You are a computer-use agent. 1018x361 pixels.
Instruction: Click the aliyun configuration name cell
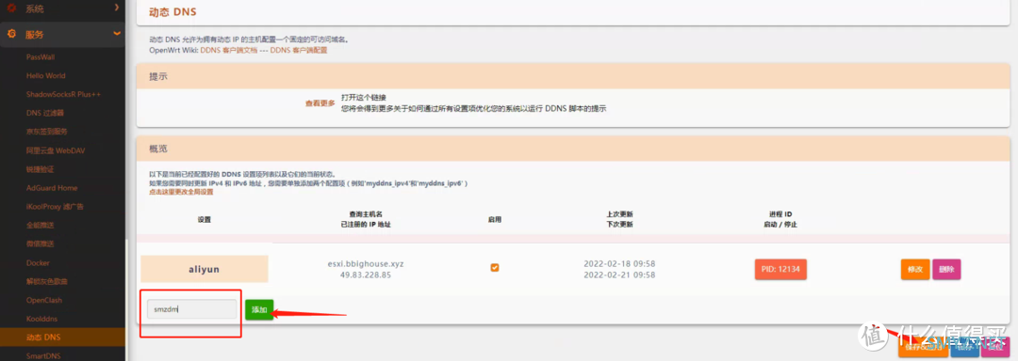coord(205,269)
